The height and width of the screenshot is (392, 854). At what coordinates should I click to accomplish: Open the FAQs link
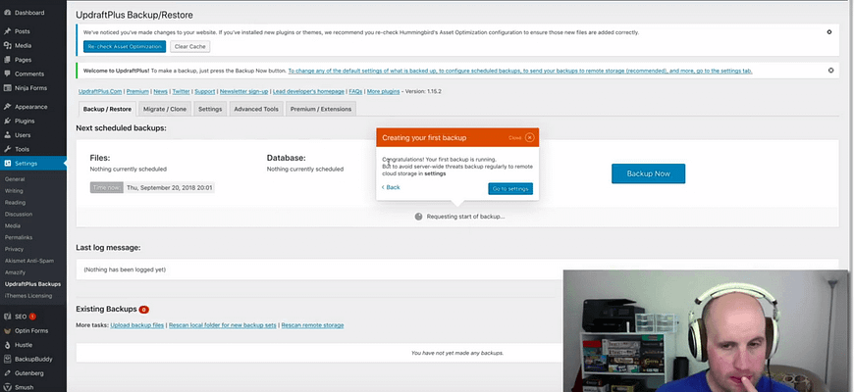[x=355, y=91]
